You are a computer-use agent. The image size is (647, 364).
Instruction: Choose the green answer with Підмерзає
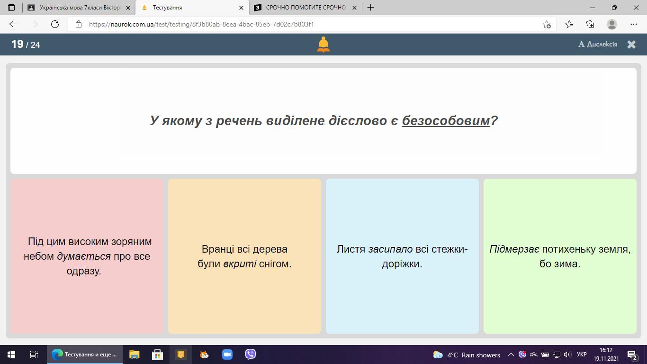click(x=560, y=256)
